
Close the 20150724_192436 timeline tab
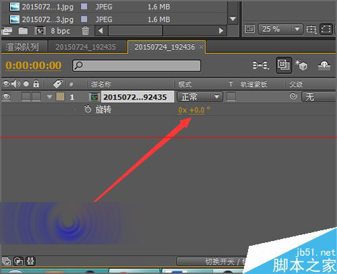coord(202,46)
